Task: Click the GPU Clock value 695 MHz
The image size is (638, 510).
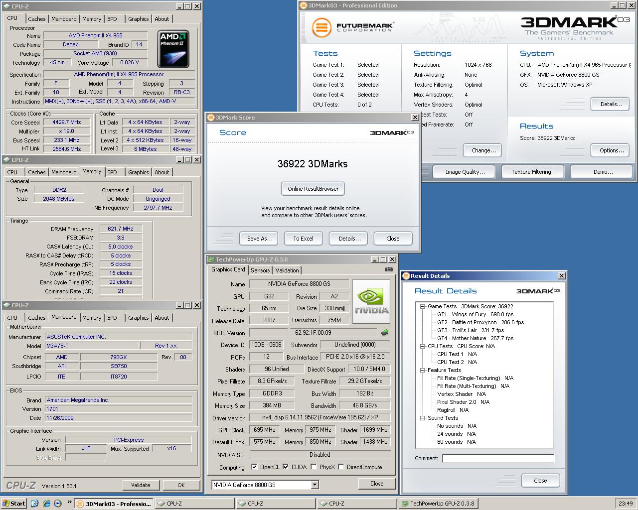Action: 264,430
